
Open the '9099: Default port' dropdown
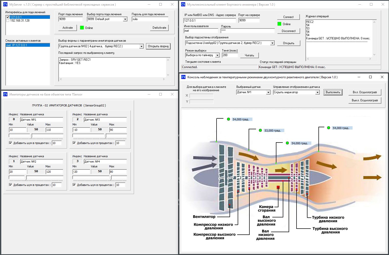click(x=125, y=19)
